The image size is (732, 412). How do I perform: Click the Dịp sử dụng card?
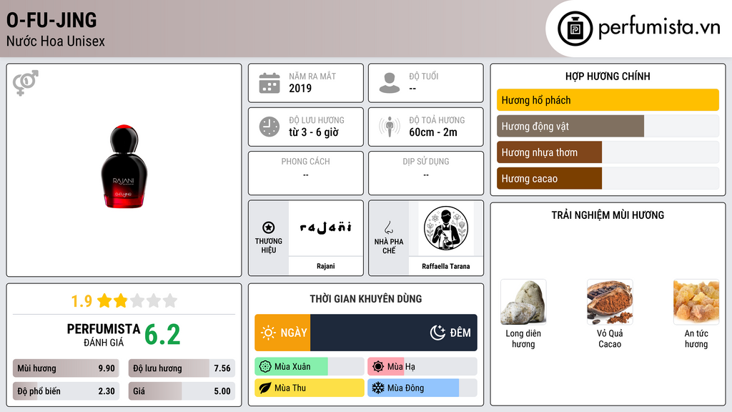[426, 173]
